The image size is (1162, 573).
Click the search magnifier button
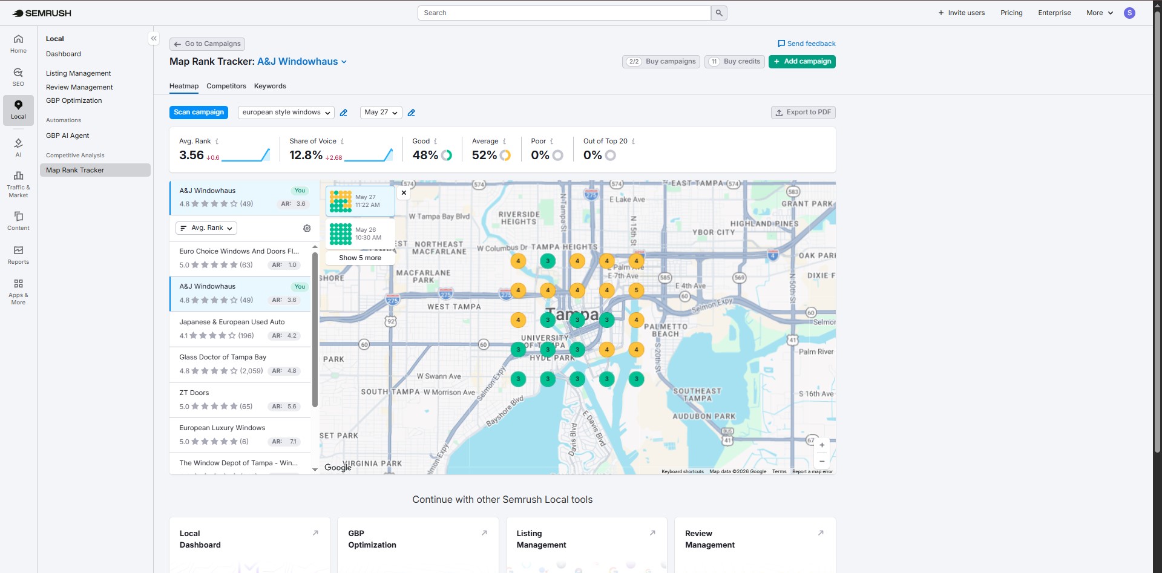(719, 13)
